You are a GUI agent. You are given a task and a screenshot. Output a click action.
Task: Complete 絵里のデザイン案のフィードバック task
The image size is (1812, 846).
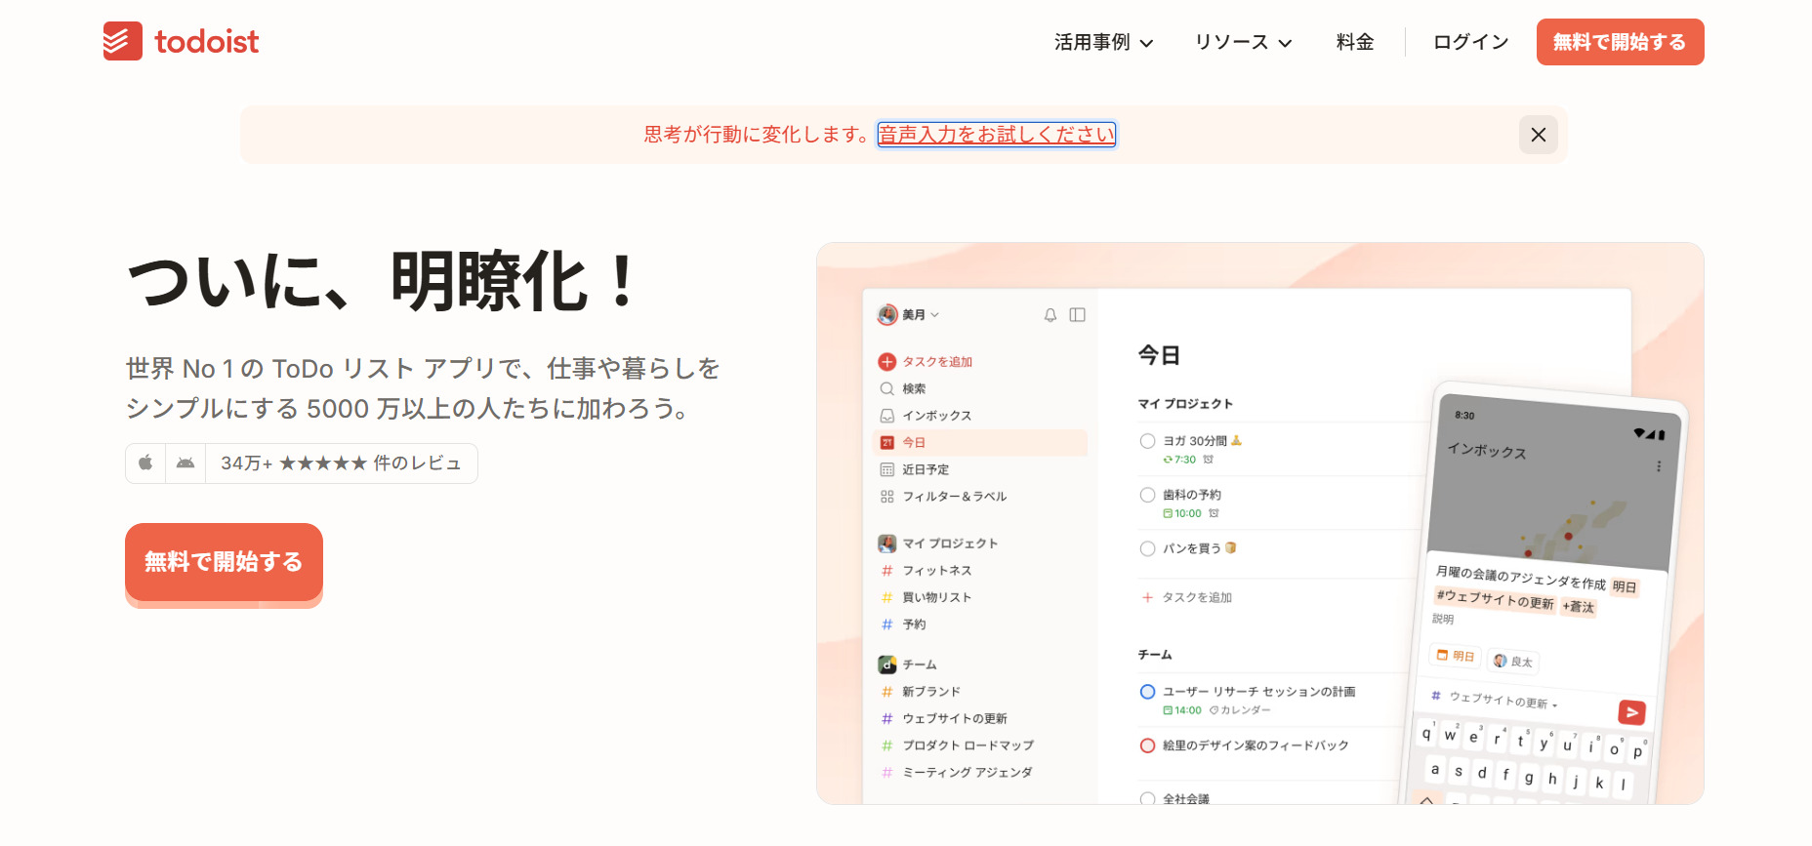(x=1147, y=745)
